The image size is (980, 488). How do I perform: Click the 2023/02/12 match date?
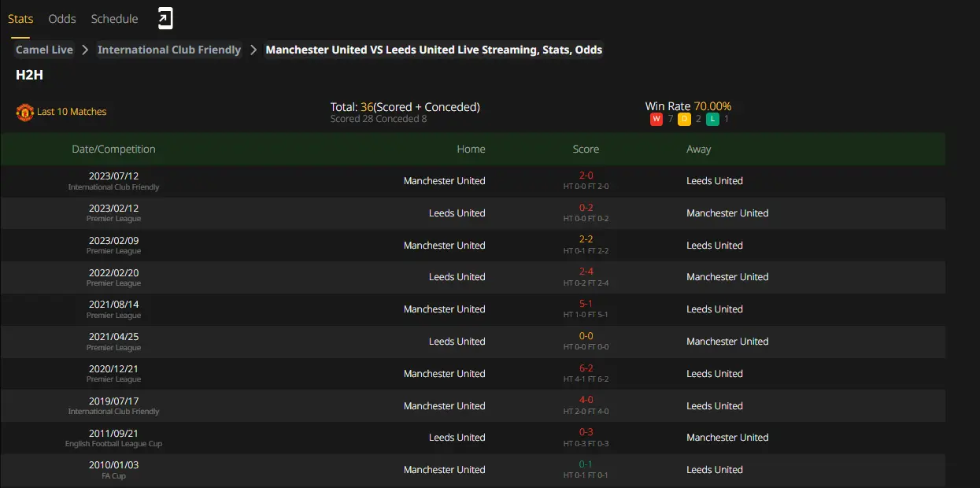tap(113, 208)
